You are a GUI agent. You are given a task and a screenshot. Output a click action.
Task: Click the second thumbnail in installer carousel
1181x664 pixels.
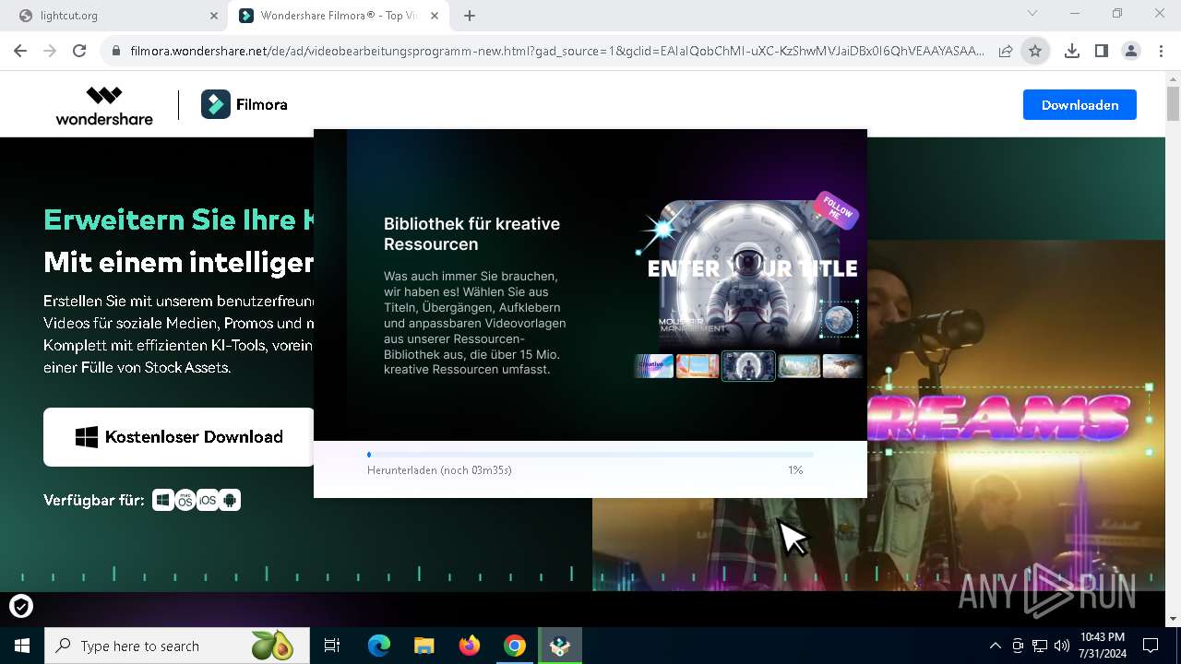point(698,366)
